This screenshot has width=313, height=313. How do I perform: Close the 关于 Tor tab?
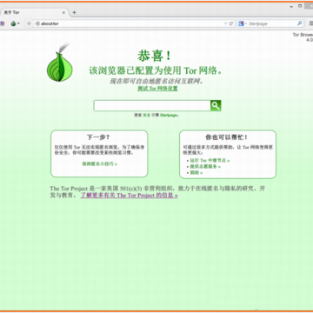(63, 13)
